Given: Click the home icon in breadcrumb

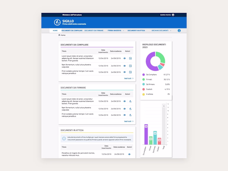Looking at the screenshot, I should [59, 35].
